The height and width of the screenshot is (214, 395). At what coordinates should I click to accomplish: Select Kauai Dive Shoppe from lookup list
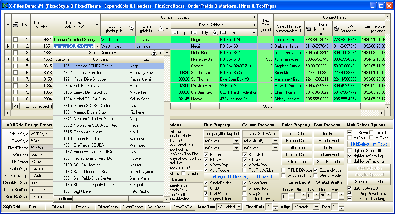point(90,79)
